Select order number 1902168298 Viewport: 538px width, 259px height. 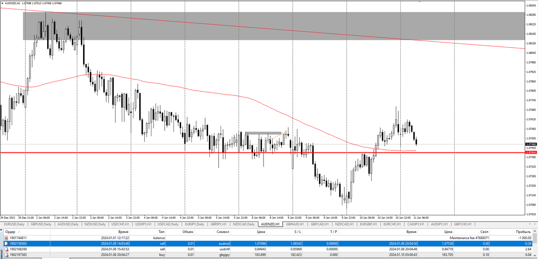[x=18, y=249]
